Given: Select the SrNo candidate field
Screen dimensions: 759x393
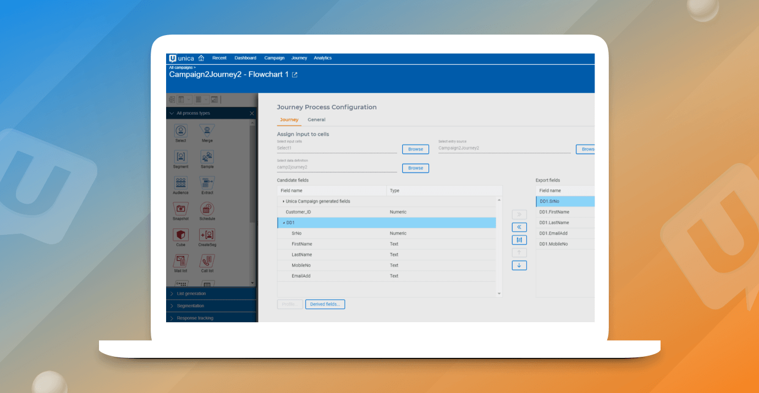Looking at the screenshot, I should (386, 233).
